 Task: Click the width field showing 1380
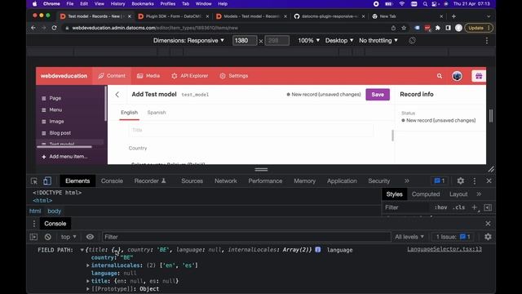tap(245, 41)
